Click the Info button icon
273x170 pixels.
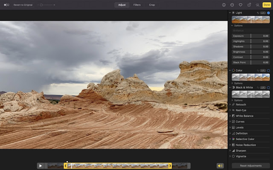coord(224,5)
